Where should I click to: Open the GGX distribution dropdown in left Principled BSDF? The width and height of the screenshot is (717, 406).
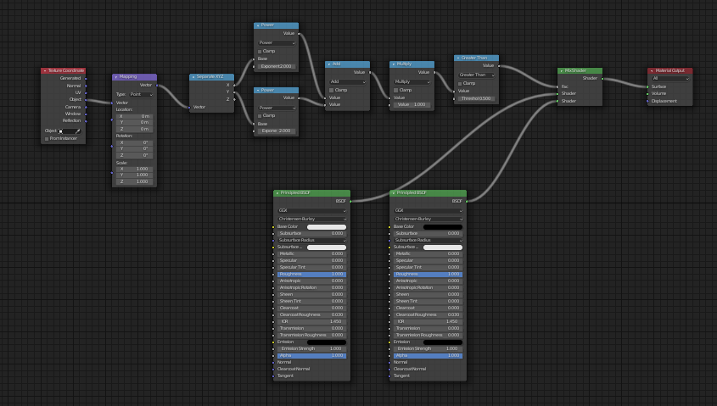point(312,210)
